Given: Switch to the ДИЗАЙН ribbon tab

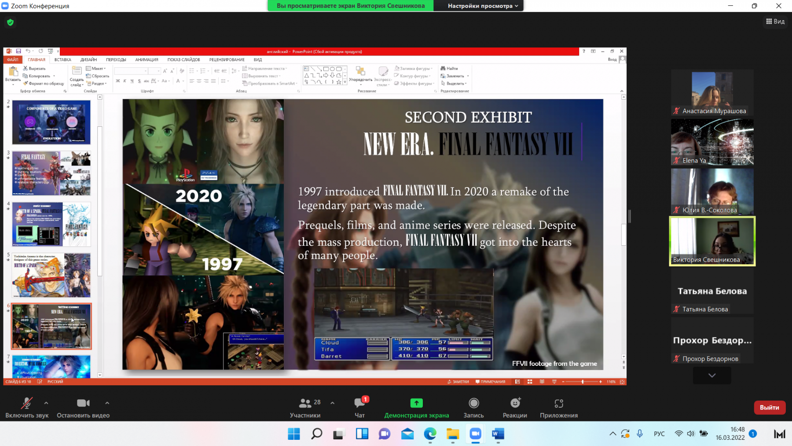Looking at the screenshot, I should click(x=88, y=59).
